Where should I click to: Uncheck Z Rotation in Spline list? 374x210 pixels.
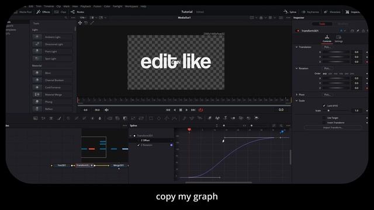(138, 145)
